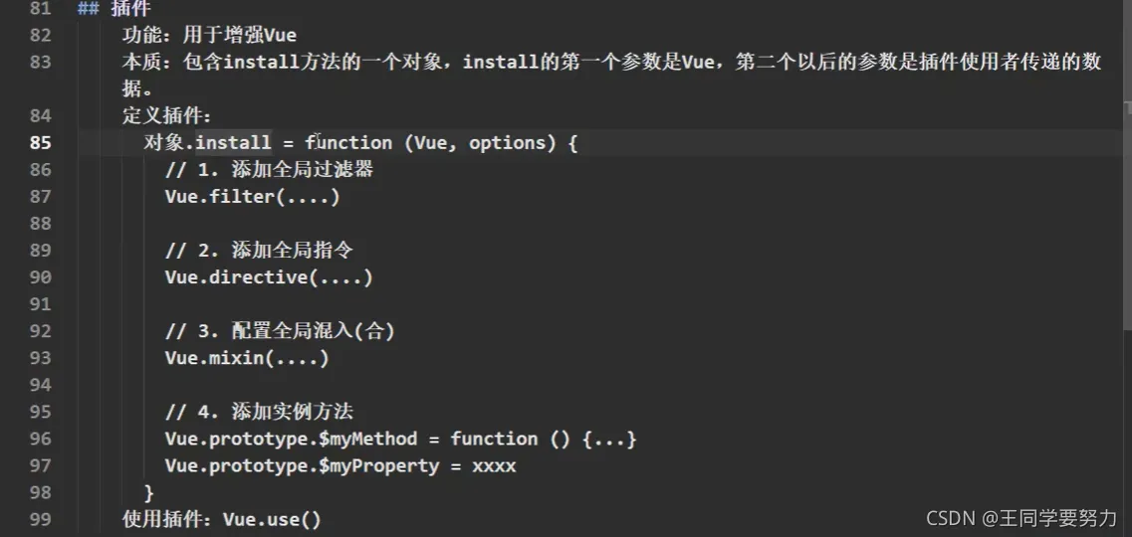This screenshot has width=1132, height=537.
Task: Click the "Vue.directive(....)" code line
Action: [x=269, y=277]
